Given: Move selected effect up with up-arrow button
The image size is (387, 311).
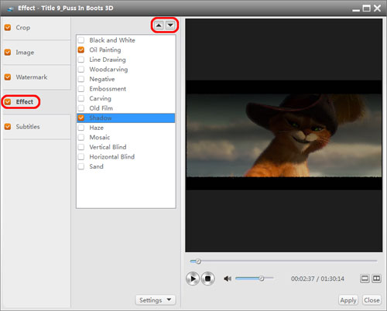Looking at the screenshot, I should coord(159,26).
